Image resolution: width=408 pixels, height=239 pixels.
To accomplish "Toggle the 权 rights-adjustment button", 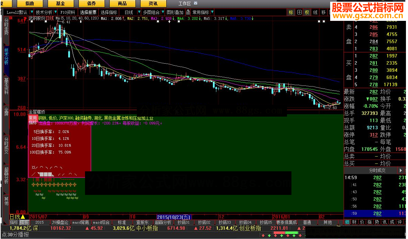I will (x=307, y=12).
